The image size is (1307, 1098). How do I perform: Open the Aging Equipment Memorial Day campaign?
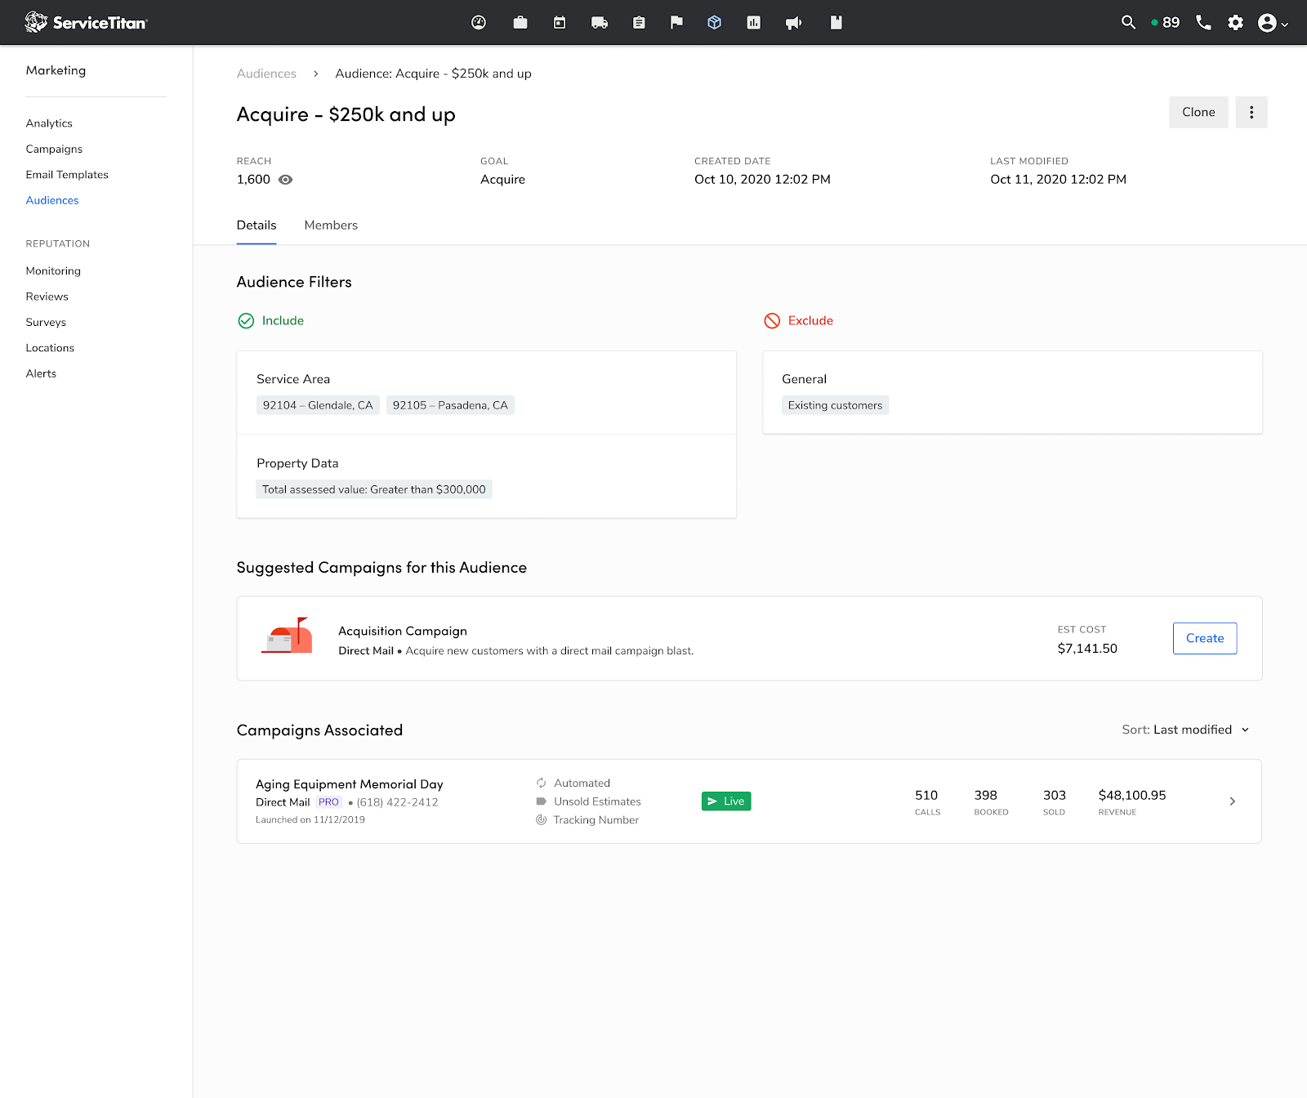pos(350,784)
